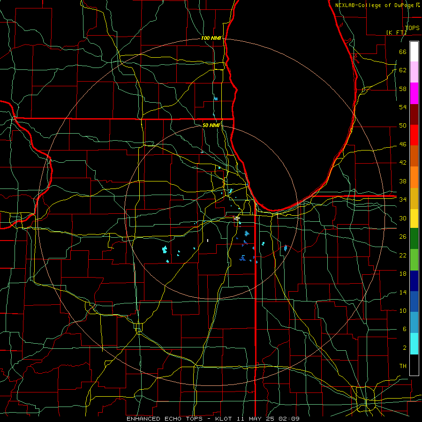
Task: Select the light green legend swatch
Action: tap(414, 259)
